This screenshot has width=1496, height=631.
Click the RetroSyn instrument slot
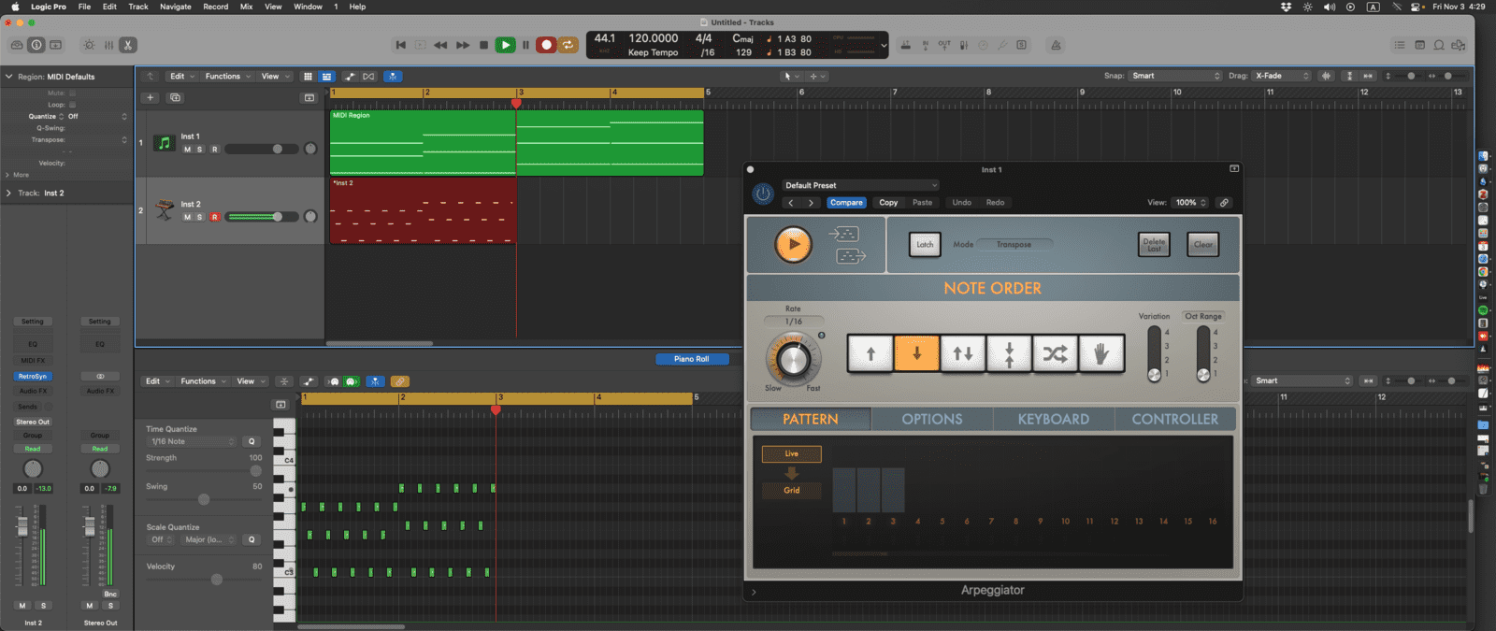pos(33,377)
